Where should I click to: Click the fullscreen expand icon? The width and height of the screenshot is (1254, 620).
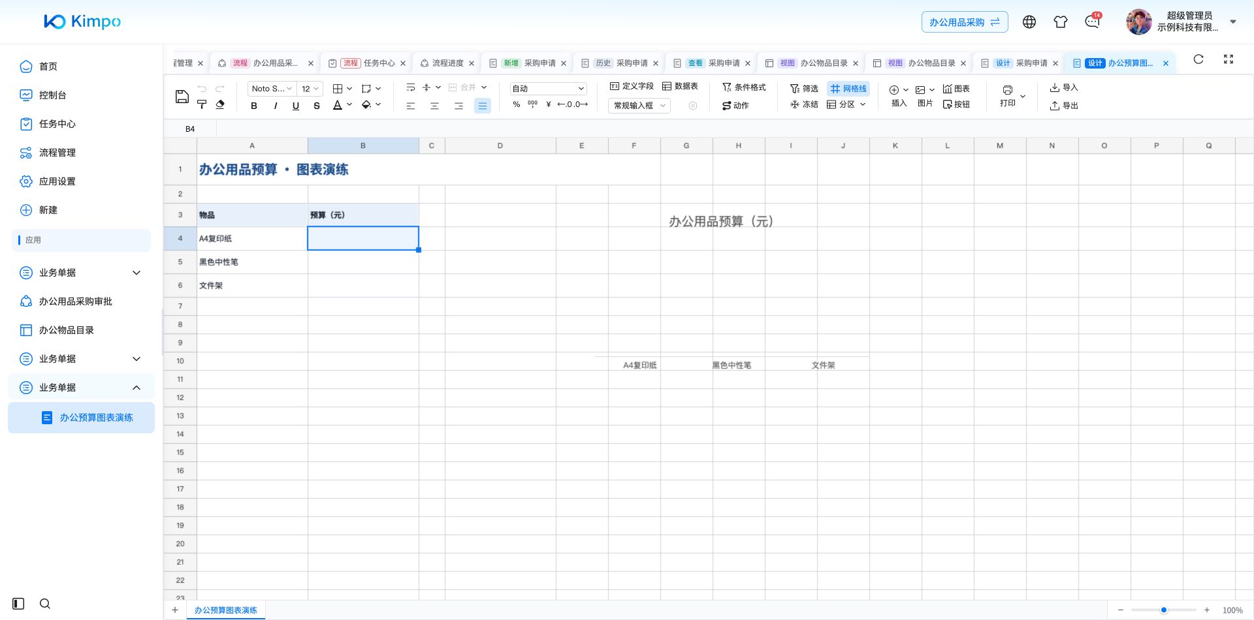pos(1229,59)
